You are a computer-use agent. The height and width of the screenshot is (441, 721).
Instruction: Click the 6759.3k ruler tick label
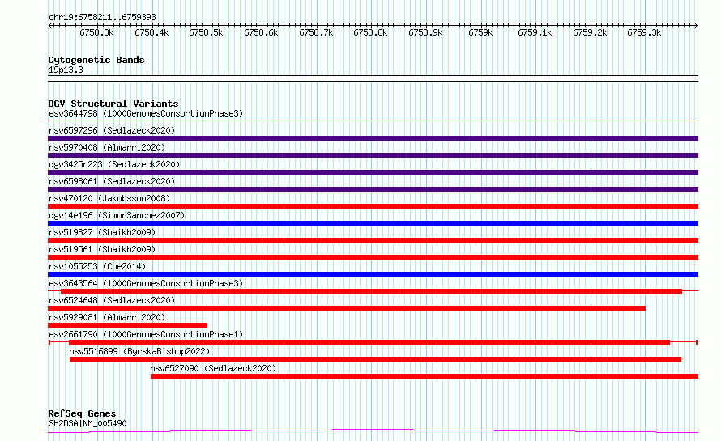point(644,32)
